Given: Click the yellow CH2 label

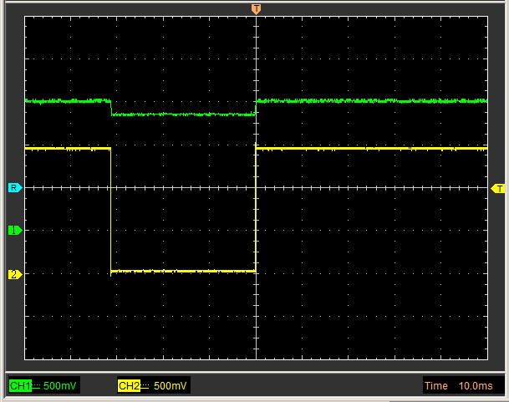Looking at the screenshot, I should tap(130, 386).
